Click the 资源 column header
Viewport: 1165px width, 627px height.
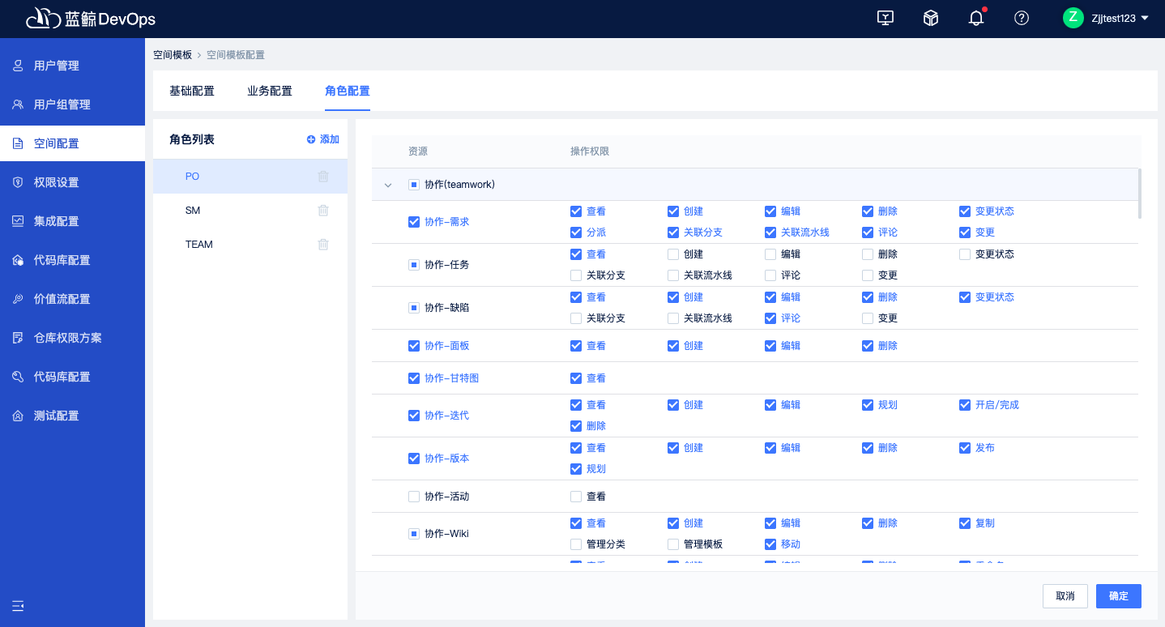(418, 151)
